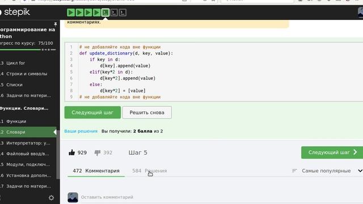Click code line 'if key in d:'
The width and height of the screenshot is (363, 204).
coord(105,59)
